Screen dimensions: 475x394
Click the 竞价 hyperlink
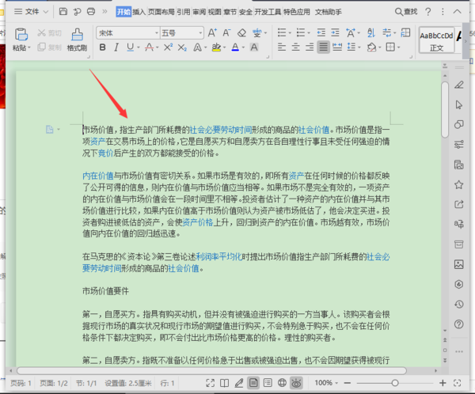pos(105,153)
